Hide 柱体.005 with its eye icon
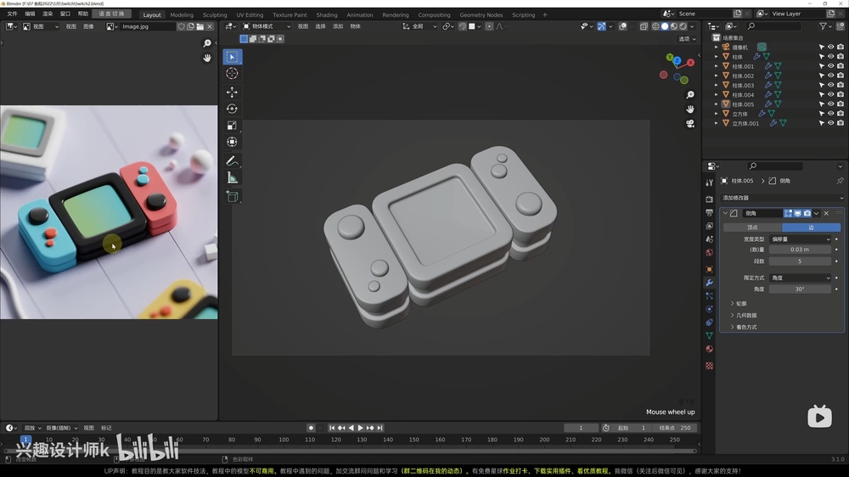Image resolution: width=849 pixels, height=477 pixels. pyautogui.click(x=831, y=104)
